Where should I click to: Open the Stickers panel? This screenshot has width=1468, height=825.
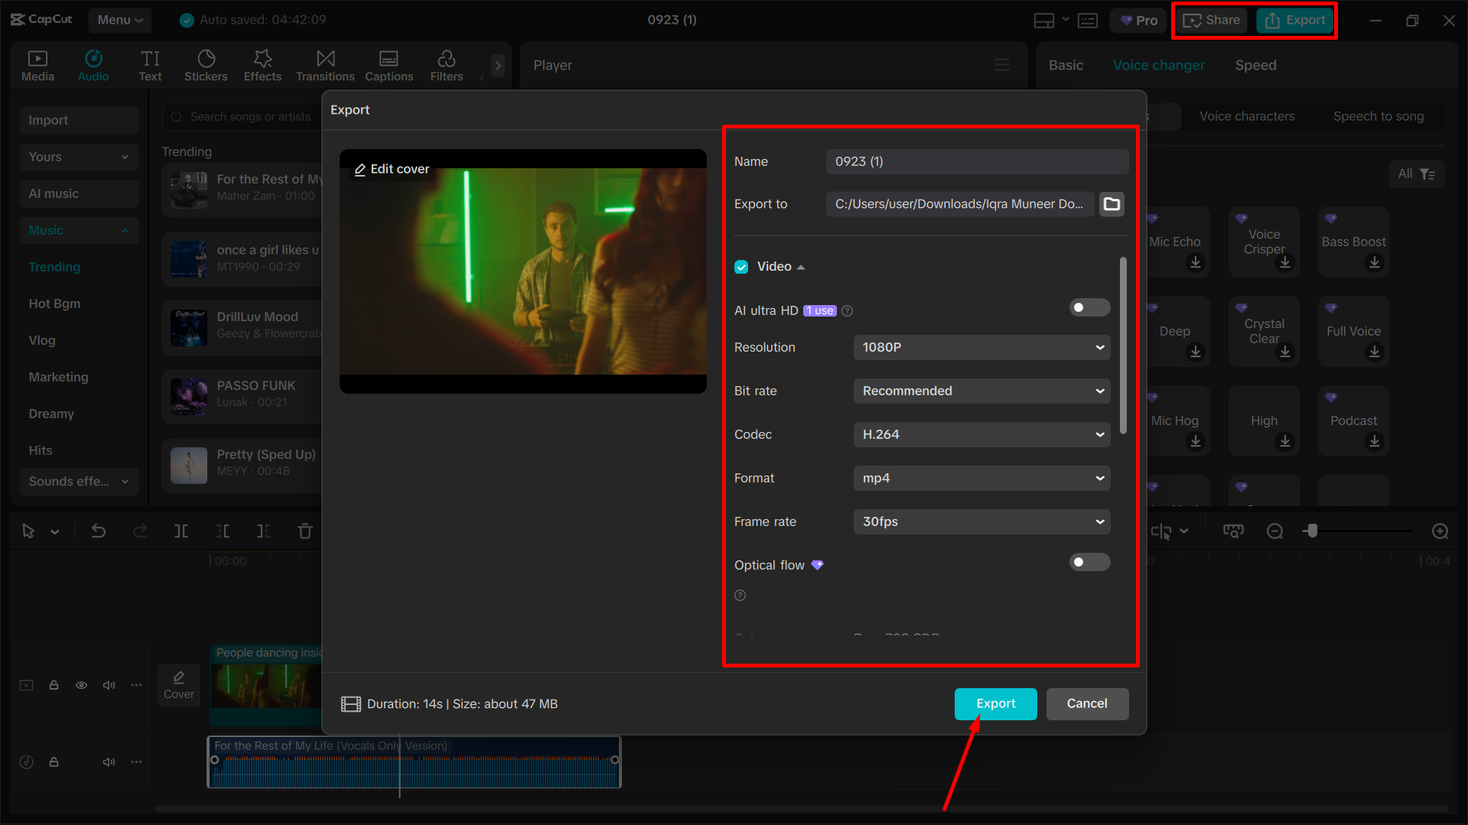(206, 64)
